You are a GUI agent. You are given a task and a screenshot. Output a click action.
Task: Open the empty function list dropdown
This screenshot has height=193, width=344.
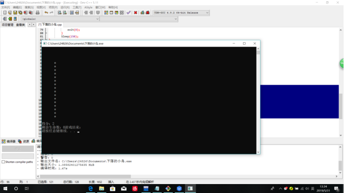click(139, 19)
